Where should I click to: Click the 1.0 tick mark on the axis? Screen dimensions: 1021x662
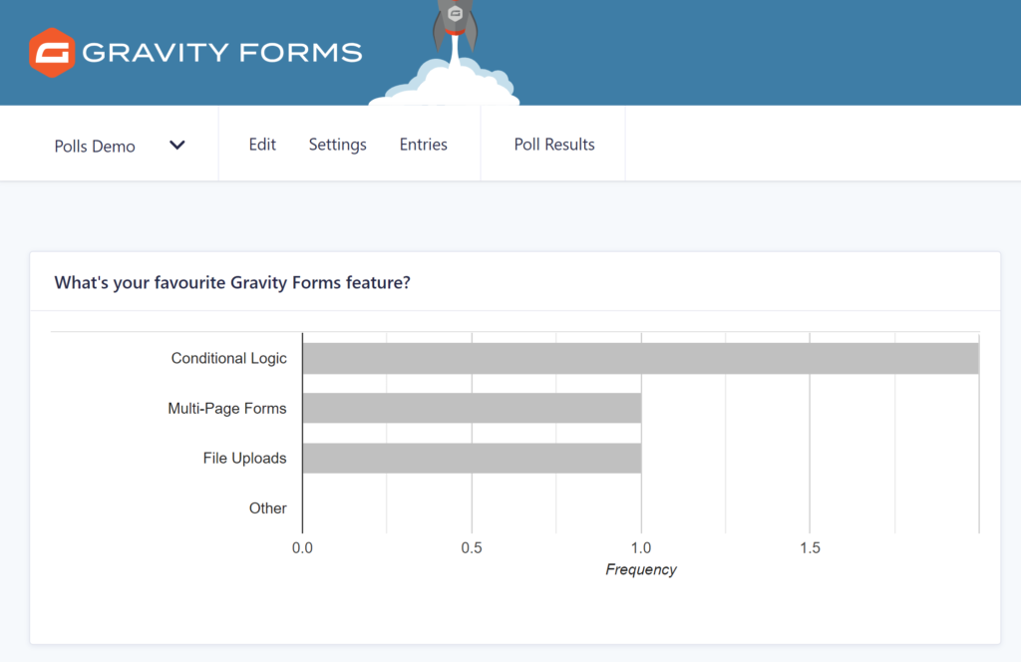[x=641, y=547]
